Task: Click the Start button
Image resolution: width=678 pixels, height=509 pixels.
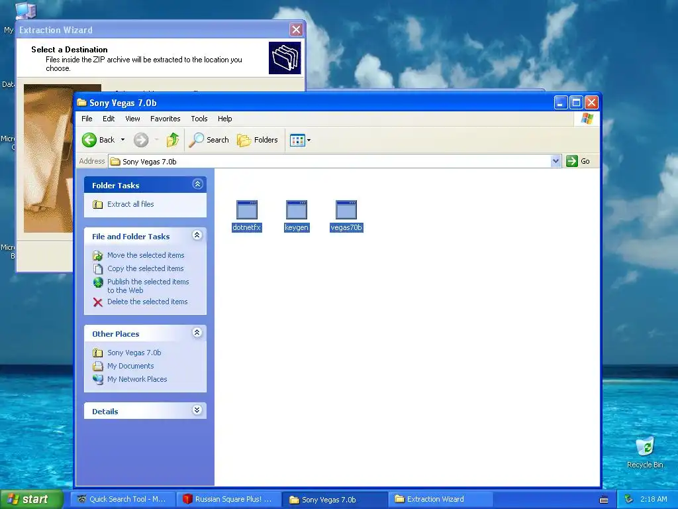Action: point(31,499)
